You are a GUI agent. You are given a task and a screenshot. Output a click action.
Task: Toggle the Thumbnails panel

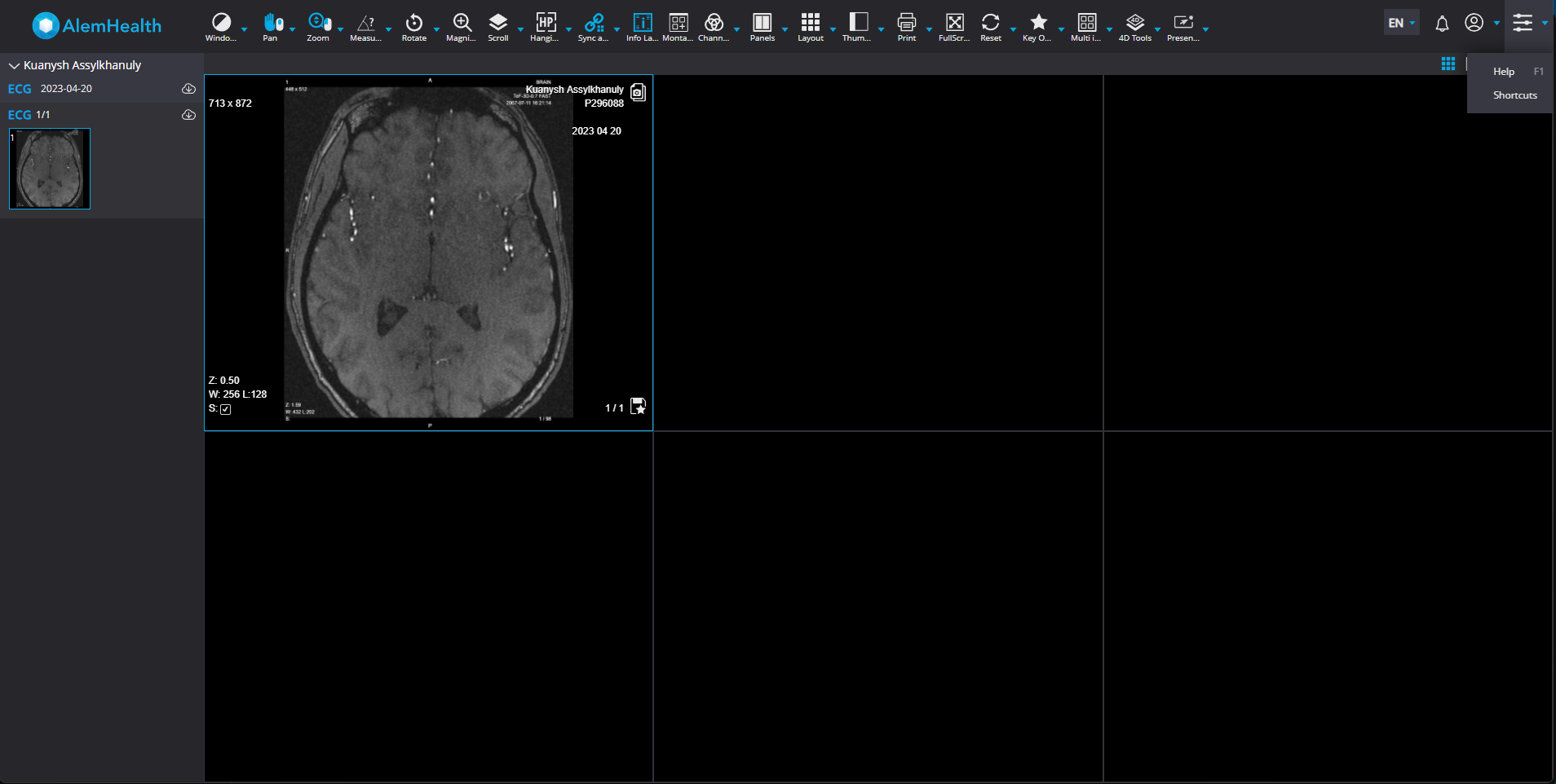(858, 26)
